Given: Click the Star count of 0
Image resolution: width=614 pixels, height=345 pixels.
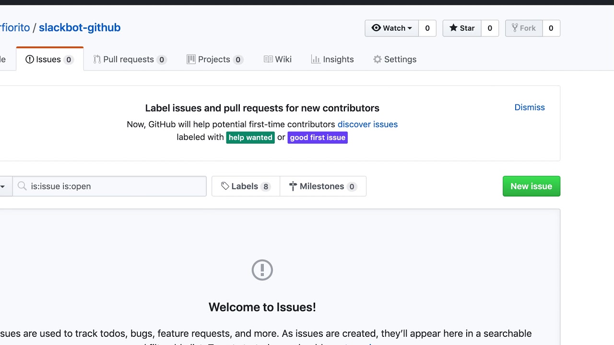Looking at the screenshot, I should coord(490,28).
